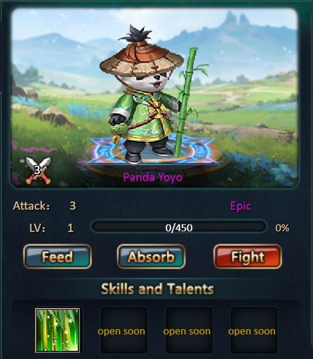313x359 pixels.
Task: Select the green bamboo skill icon
Action: click(57, 330)
